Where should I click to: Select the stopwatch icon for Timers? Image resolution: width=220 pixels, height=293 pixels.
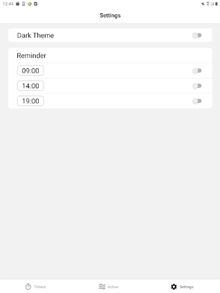click(x=28, y=286)
